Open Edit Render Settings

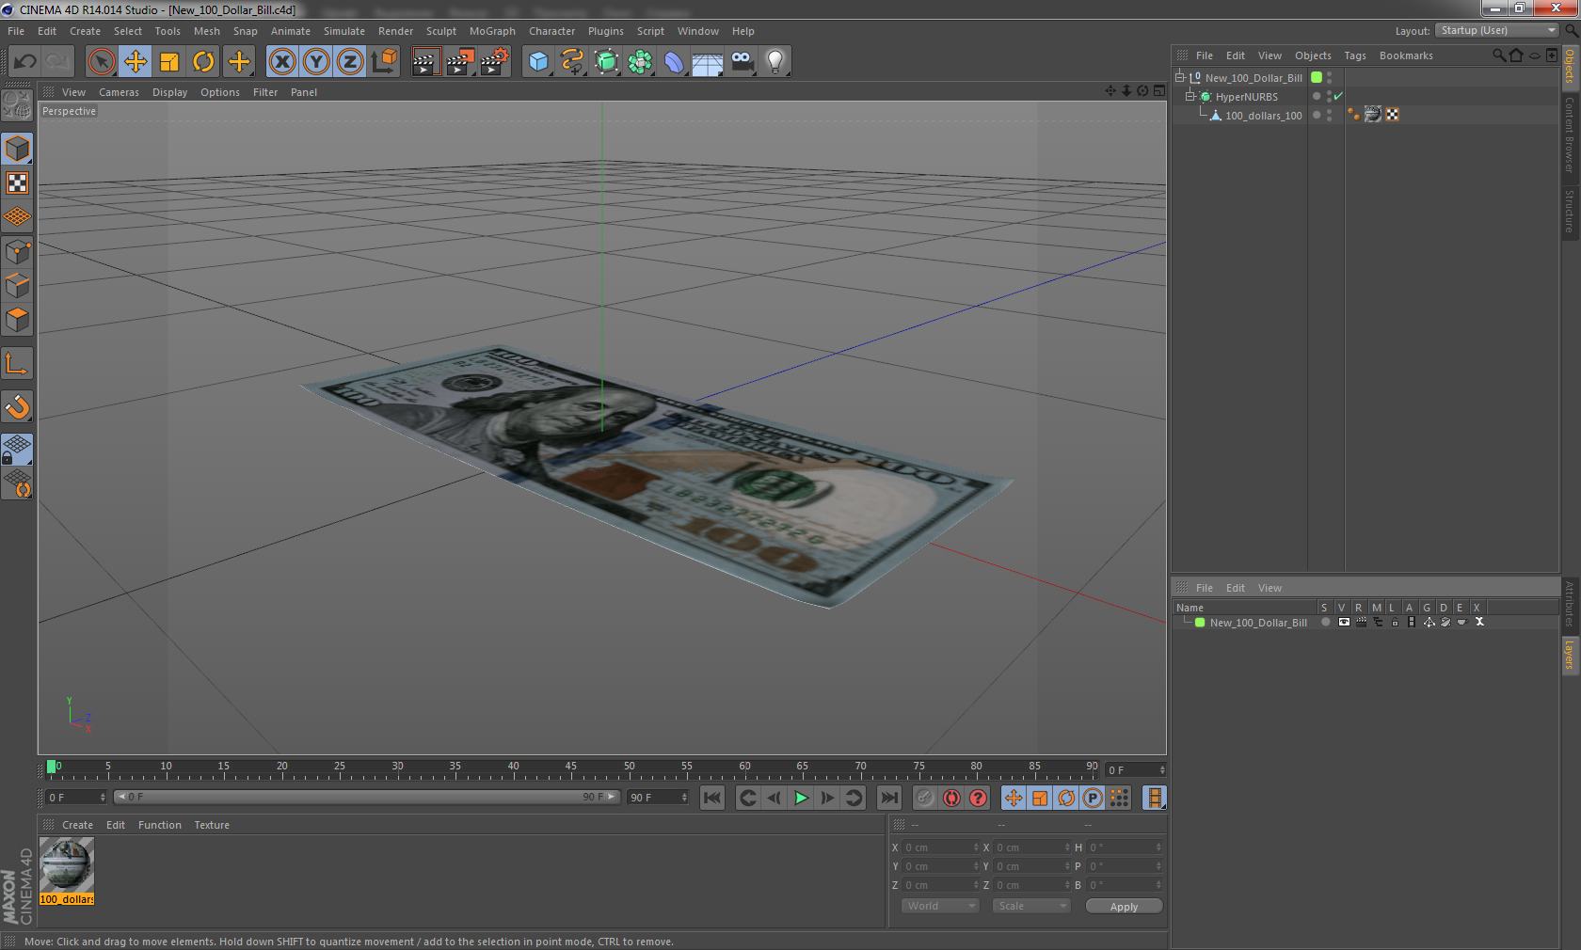tap(495, 62)
